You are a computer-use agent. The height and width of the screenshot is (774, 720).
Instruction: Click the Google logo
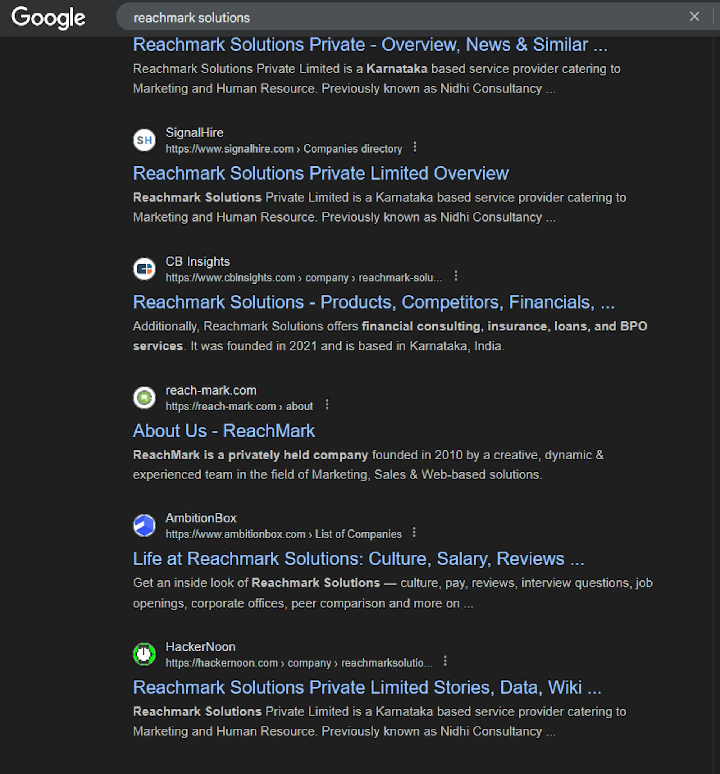point(48,18)
